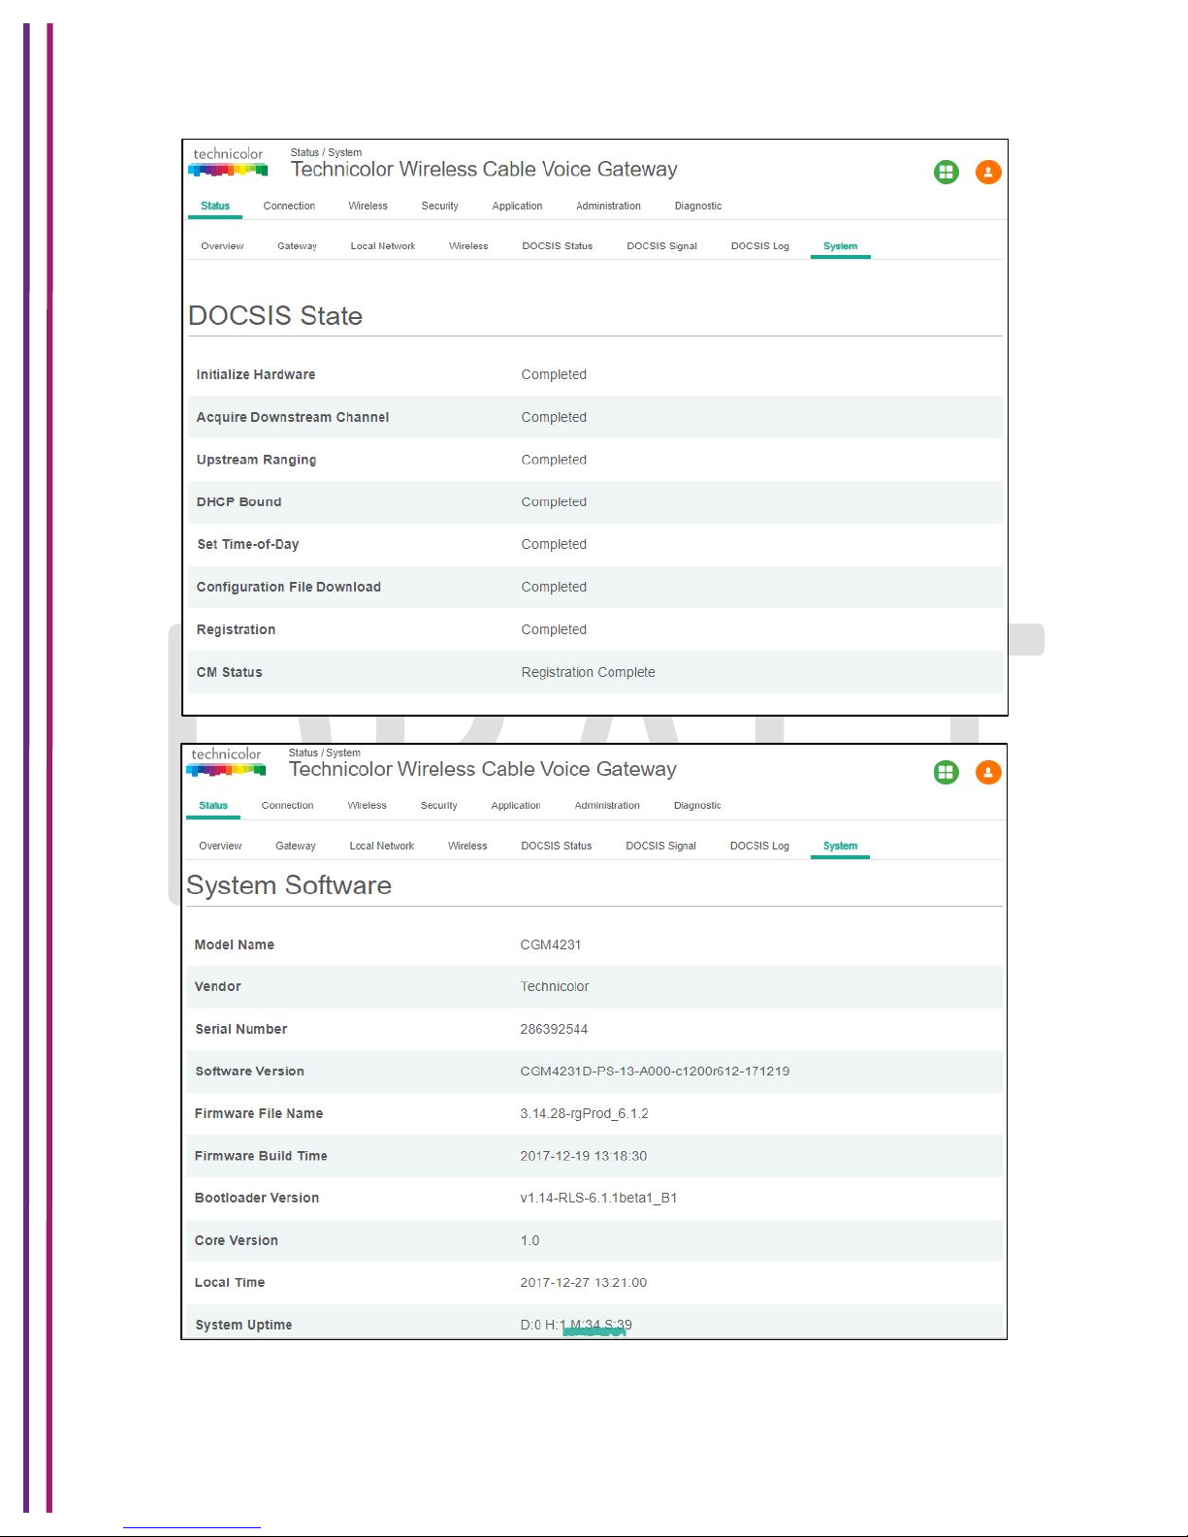Click the Core Version value "1.0"
Image resolution: width=1188 pixels, height=1537 pixels.
coord(530,1241)
